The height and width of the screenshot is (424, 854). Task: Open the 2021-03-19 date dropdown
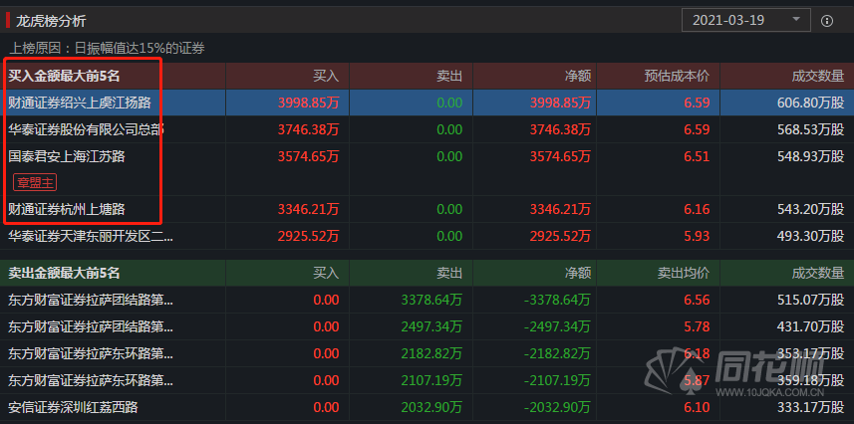coord(746,20)
